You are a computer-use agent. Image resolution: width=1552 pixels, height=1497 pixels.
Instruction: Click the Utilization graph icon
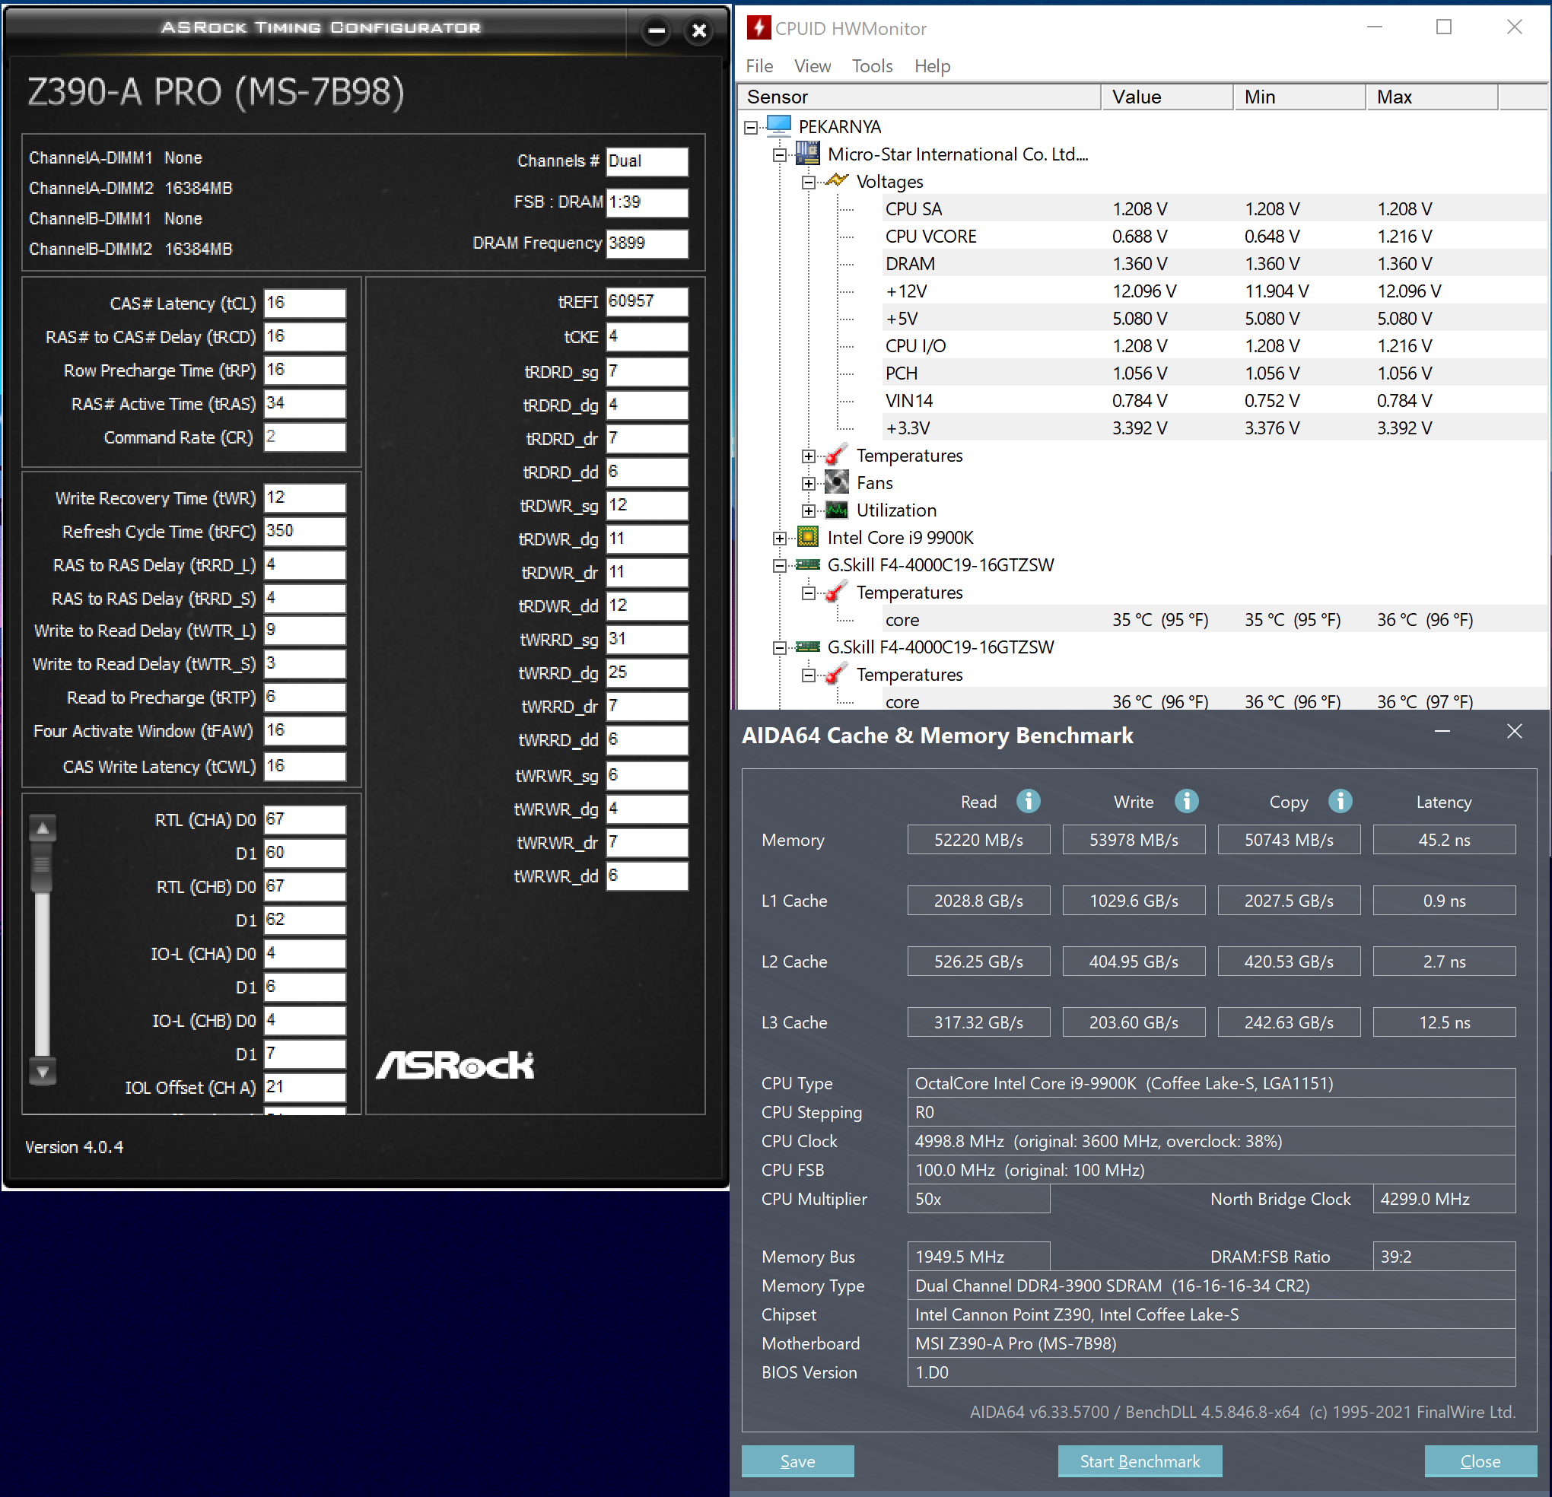click(836, 510)
